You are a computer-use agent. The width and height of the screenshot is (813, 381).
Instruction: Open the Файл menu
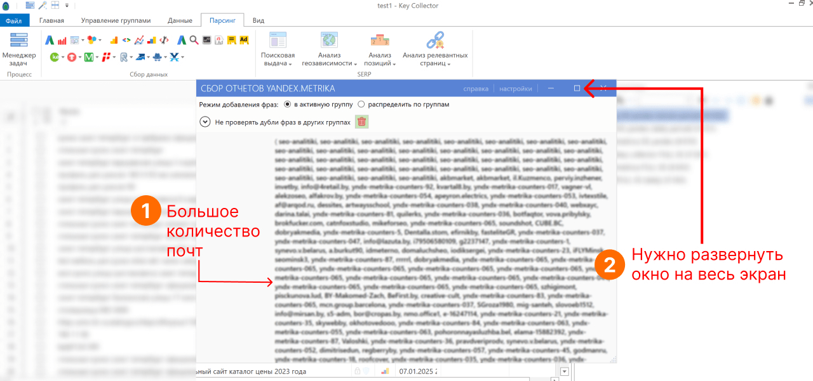tap(14, 20)
